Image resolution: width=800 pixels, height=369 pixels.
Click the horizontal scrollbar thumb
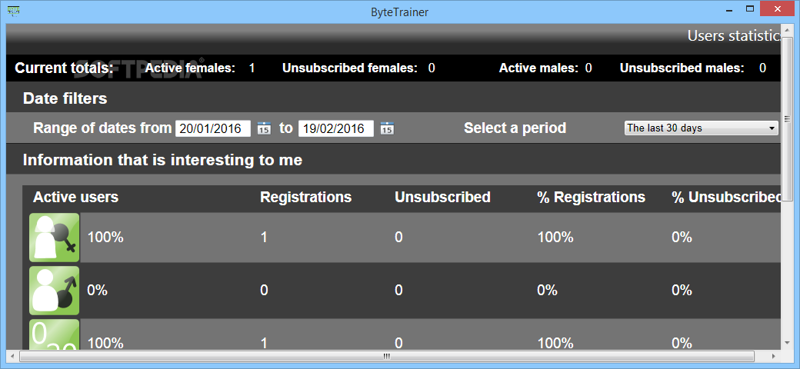(386, 356)
